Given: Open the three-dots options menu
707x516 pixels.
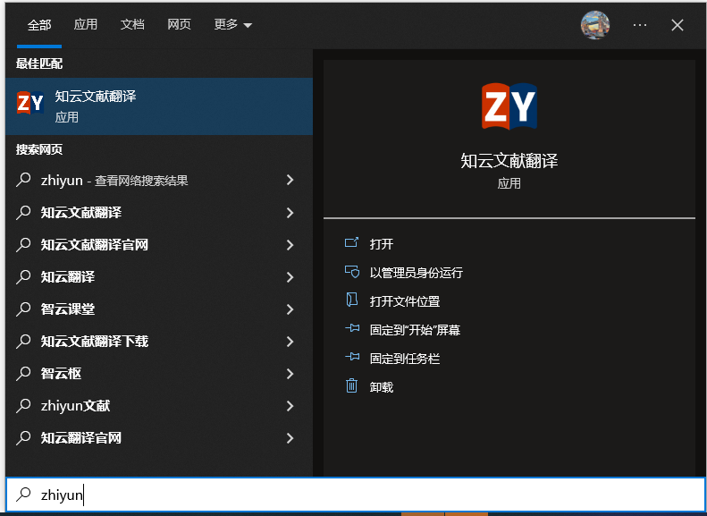Looking at the screenshot, I should tap(640, 25).
